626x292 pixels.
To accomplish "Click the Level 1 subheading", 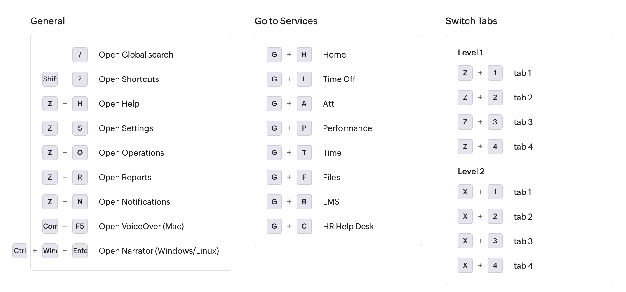I will 470,53.
